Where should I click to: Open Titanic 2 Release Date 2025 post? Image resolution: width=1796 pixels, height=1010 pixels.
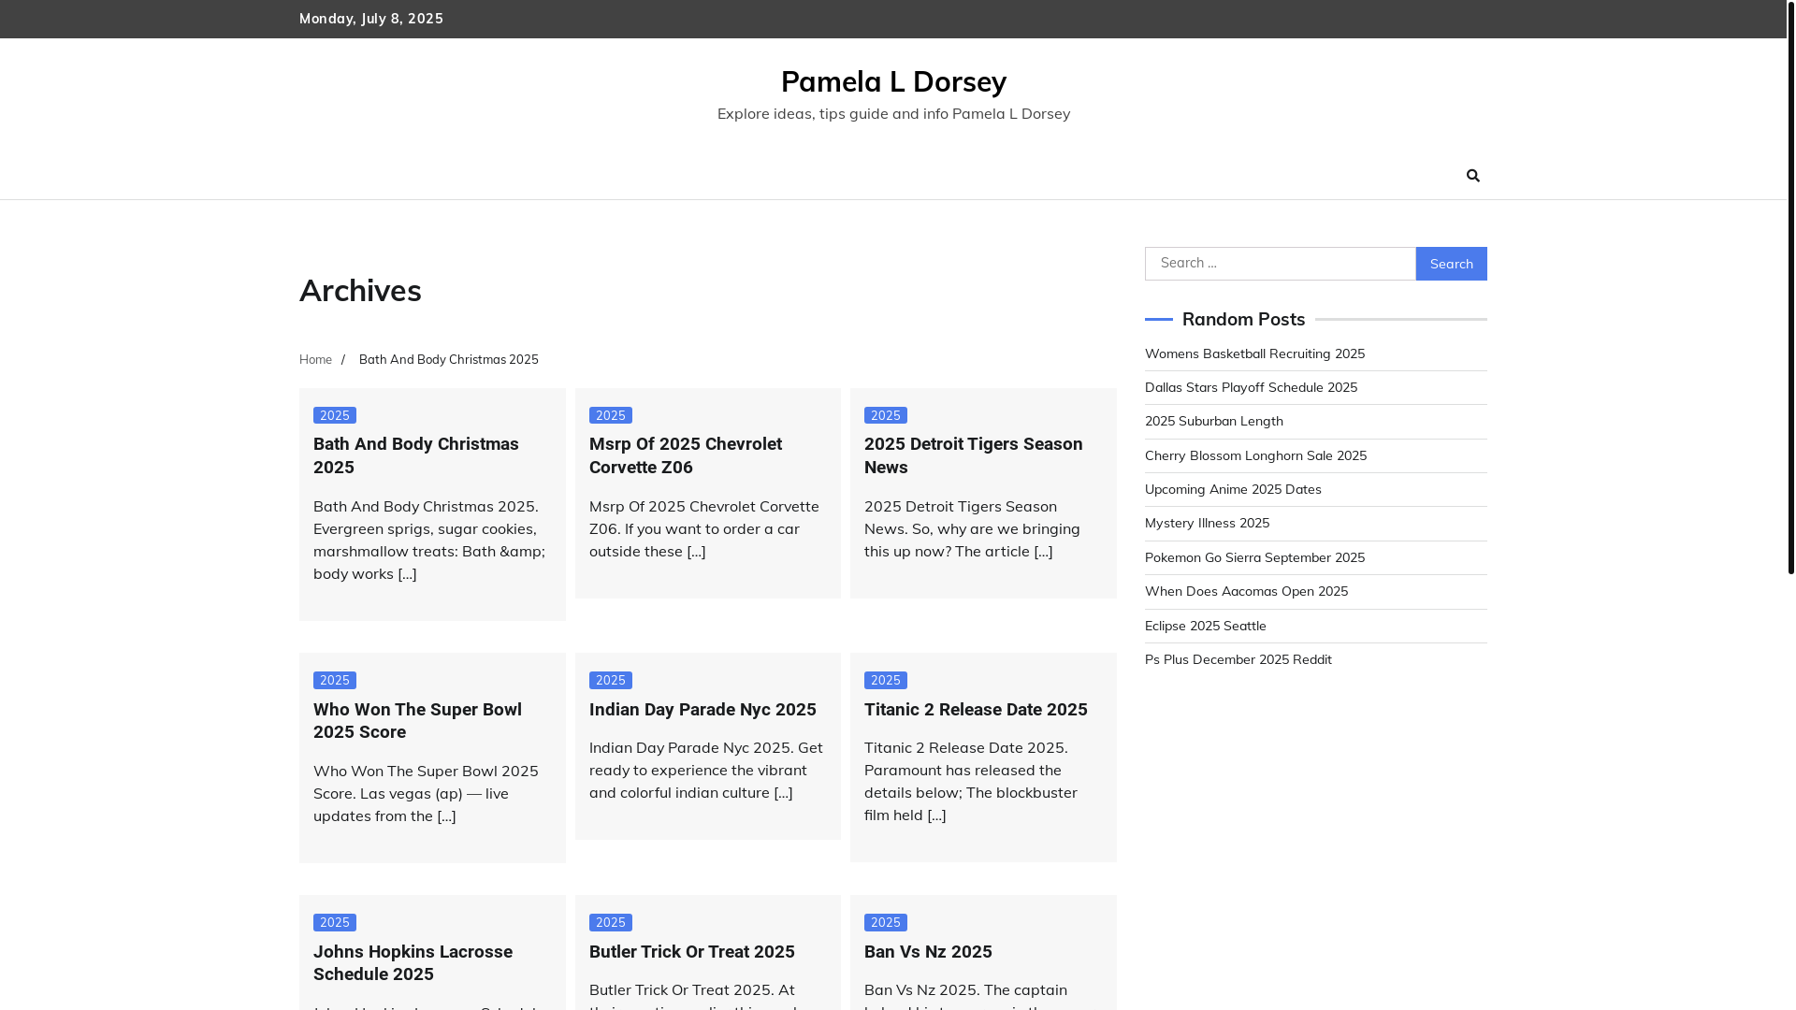[976, 710]
